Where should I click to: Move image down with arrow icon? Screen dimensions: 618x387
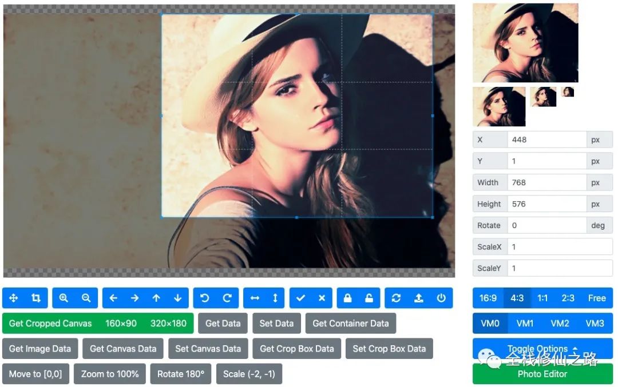178,298
